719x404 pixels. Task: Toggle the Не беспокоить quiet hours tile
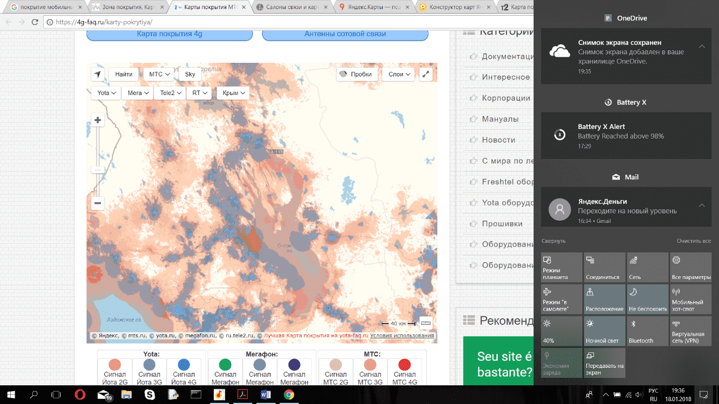(648, 299)
